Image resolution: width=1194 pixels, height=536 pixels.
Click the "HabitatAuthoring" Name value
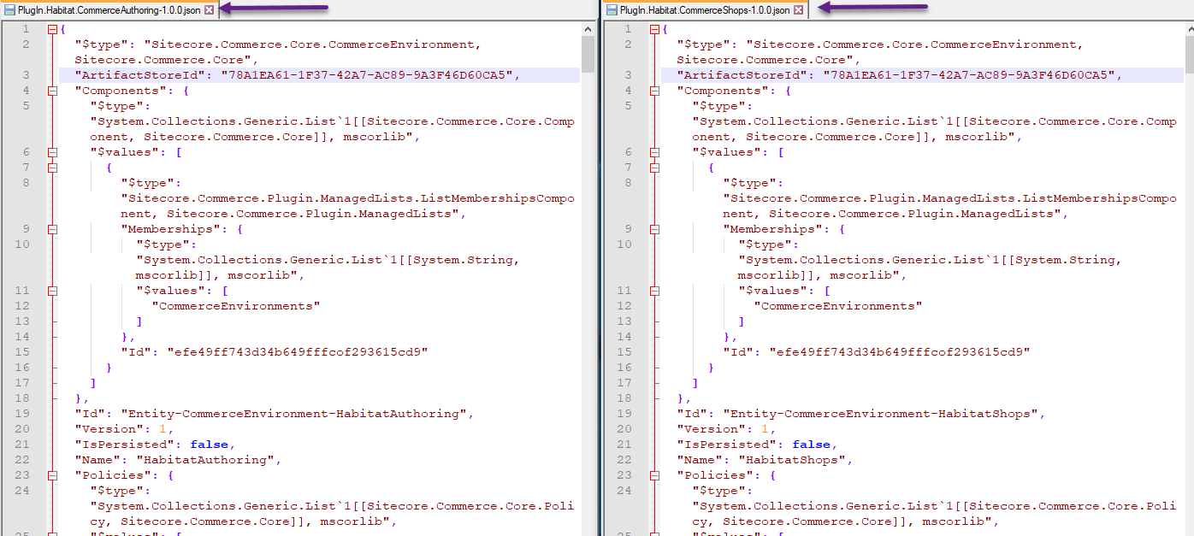[x=206, y=460]
